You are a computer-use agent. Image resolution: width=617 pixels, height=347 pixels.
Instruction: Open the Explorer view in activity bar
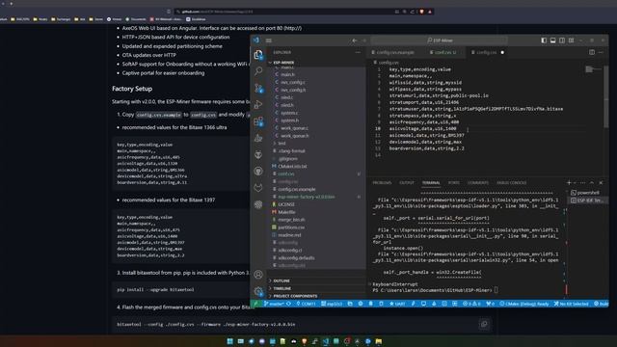click(258, 55)
